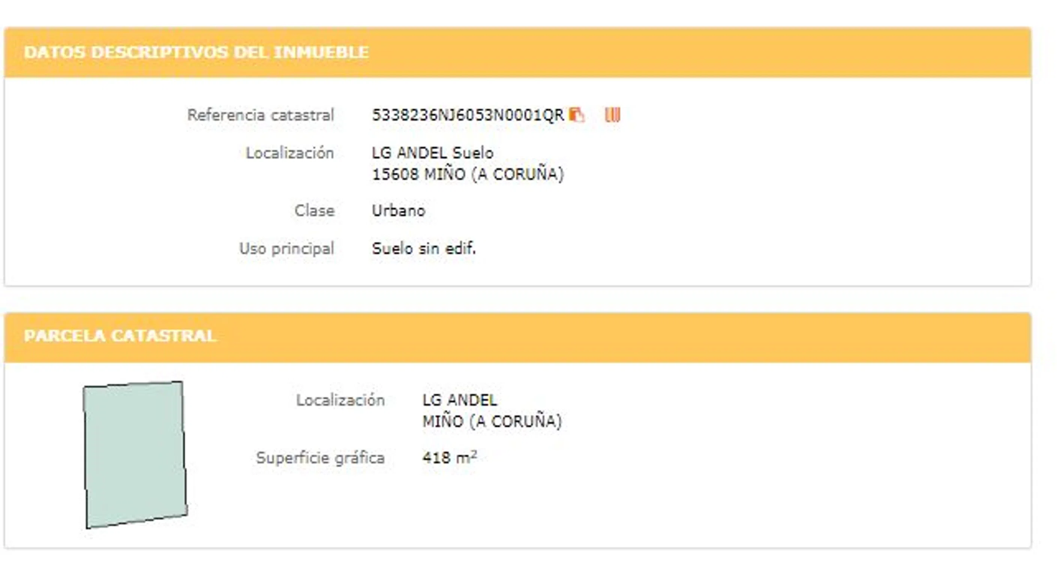Click the 418 m² surface value
The image size is (1057, 562).
[x=449, y=457]
